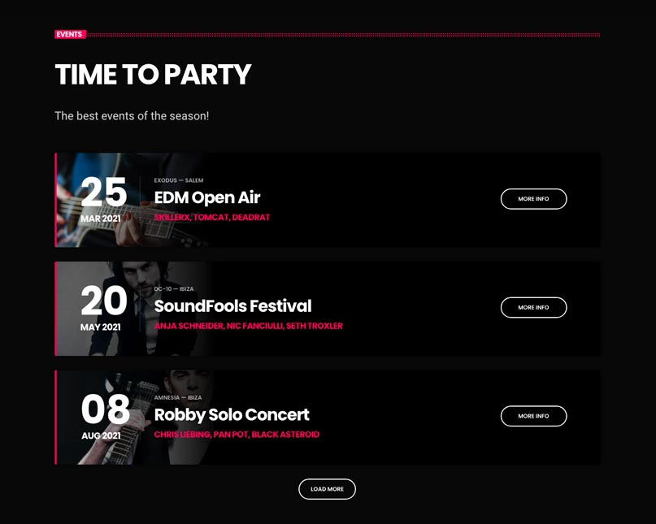Screen dimensions: 656x524
Task: Select the Chris Liebing, Pan Pot lineup
Action: (x=237, y=435)
